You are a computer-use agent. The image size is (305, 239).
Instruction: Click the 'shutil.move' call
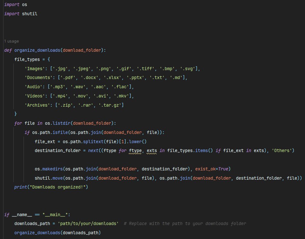49,178
